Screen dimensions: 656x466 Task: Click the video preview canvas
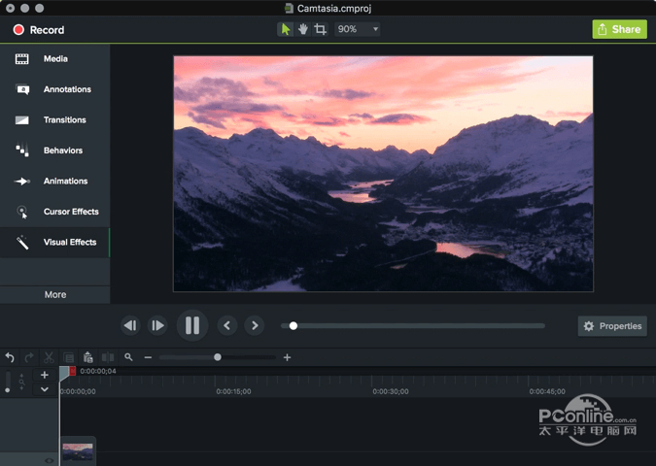383,174
